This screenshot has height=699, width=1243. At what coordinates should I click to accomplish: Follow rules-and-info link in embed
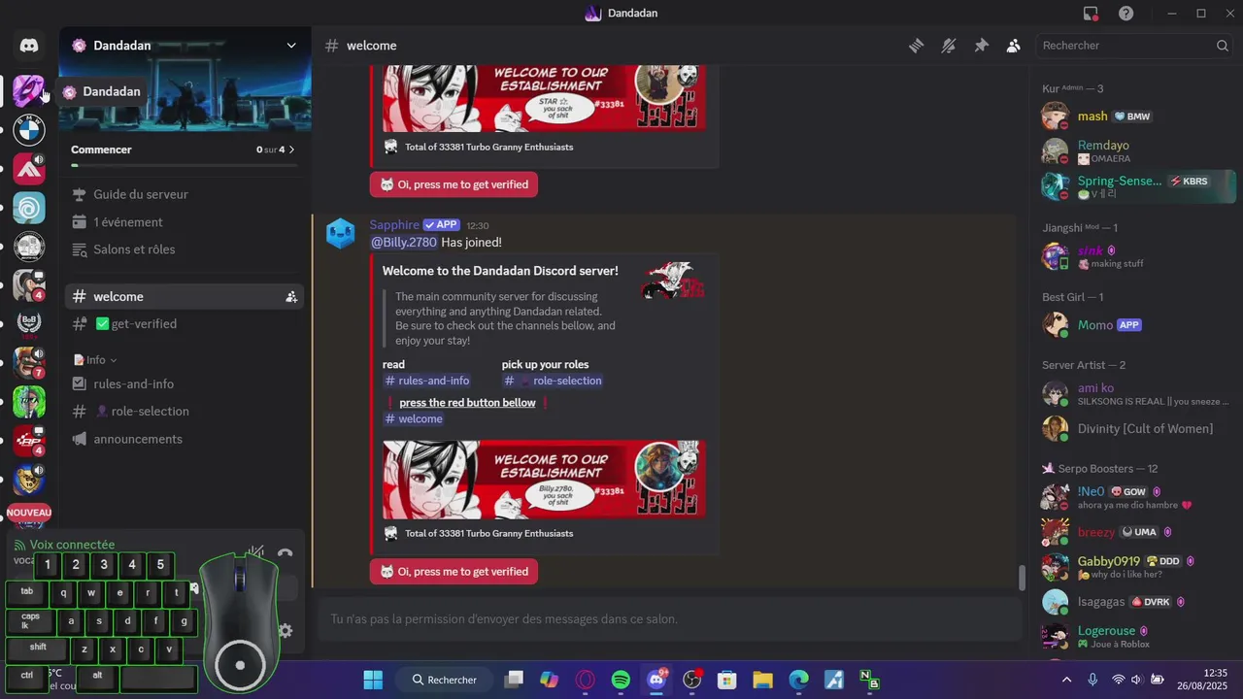coord(427,381)
